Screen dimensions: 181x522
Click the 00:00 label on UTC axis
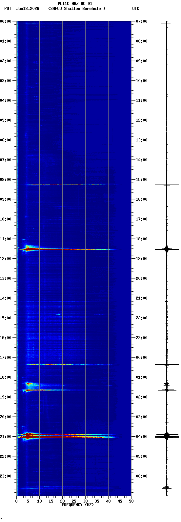(x=141, y=358)
